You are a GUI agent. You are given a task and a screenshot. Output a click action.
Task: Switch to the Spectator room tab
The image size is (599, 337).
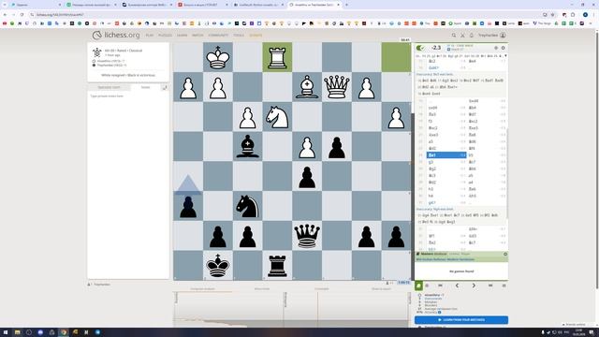coord(109,87)
